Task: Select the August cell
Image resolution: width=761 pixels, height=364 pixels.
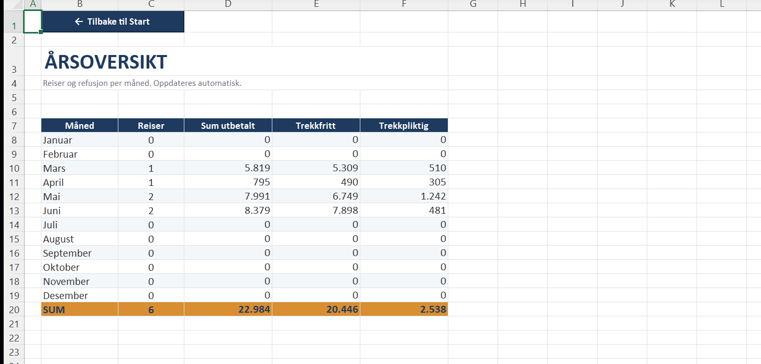Action: [80, 239]
